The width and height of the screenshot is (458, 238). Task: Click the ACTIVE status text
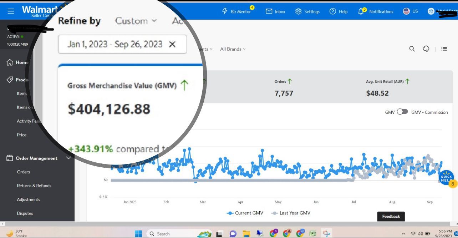pos(13,36)
